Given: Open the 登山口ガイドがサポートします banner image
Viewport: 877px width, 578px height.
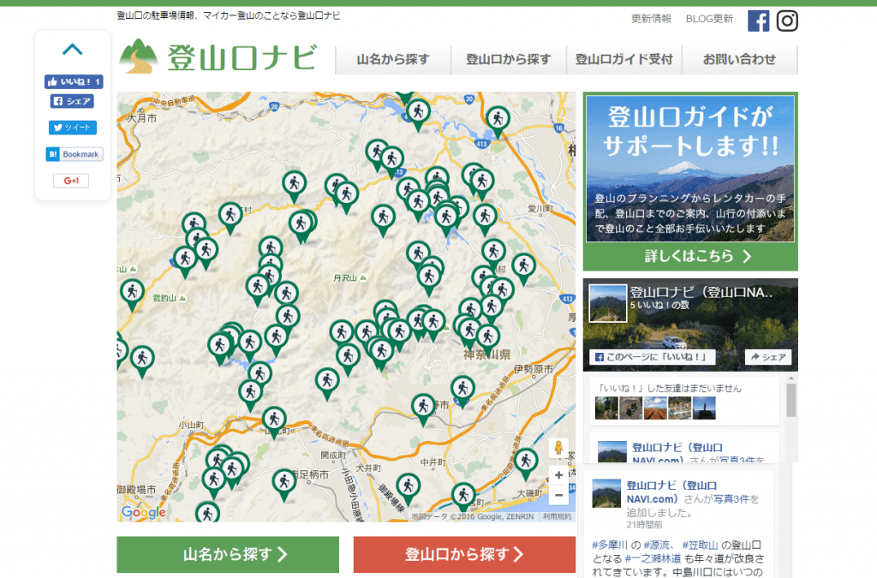Looking at the screenshot, I should pos(690,169).
